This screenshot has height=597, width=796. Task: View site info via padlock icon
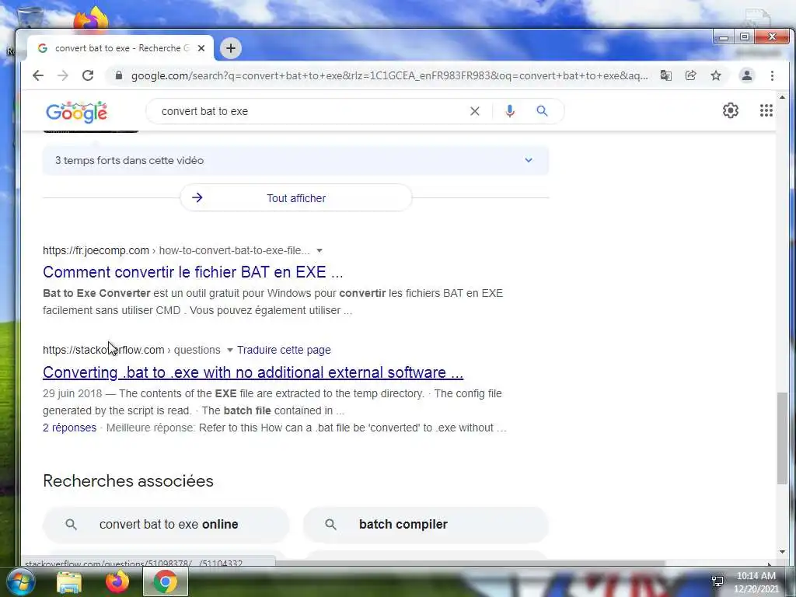(119, 75)
